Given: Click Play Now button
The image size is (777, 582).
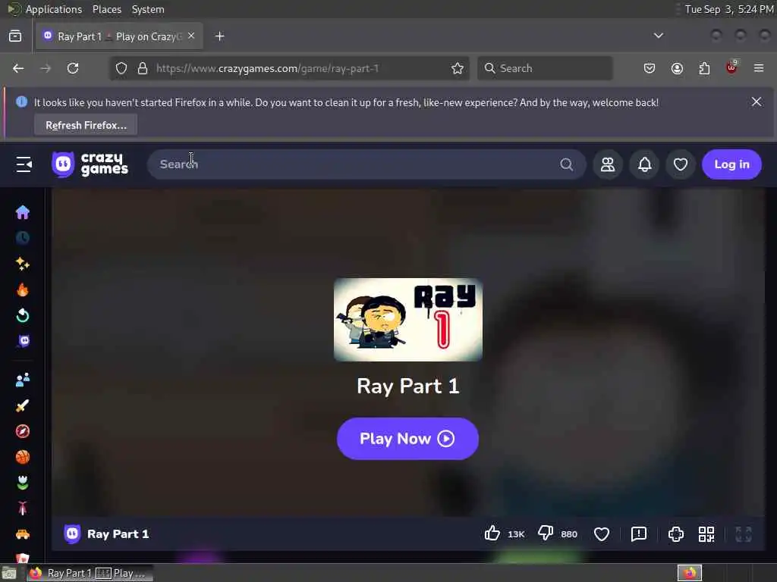Looking at the screenshot, I should [x=407, y=439].
